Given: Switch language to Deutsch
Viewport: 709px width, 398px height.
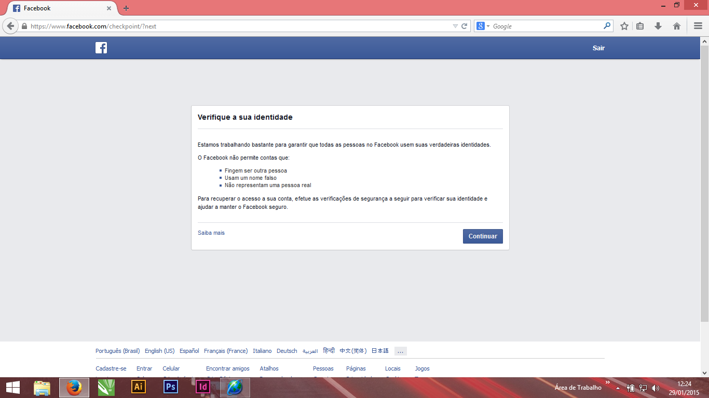Looking at the screenshot, I should (287, 351).
